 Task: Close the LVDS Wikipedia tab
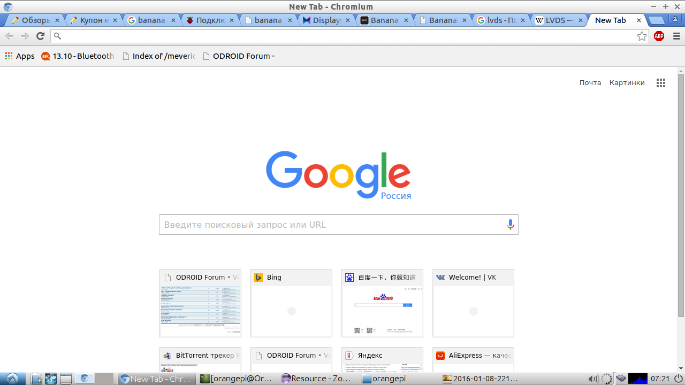point(581,20)
